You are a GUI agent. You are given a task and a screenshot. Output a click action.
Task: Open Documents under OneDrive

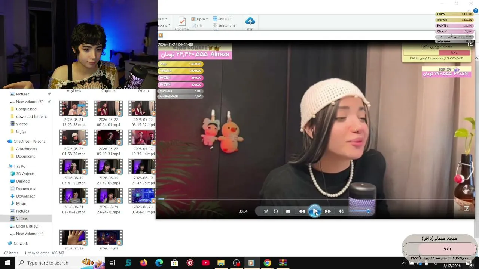[25, 157]
